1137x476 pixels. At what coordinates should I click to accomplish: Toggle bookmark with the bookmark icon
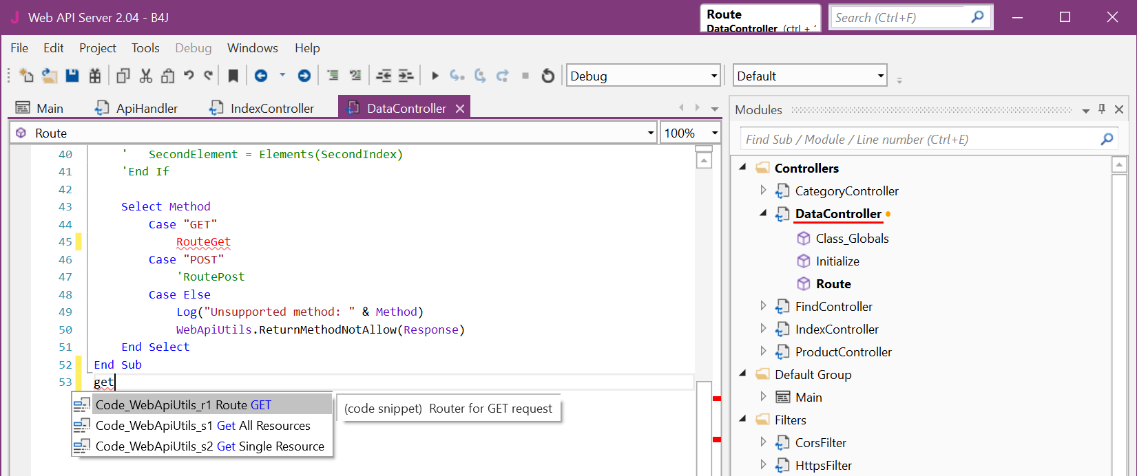[x=233, y=76]
